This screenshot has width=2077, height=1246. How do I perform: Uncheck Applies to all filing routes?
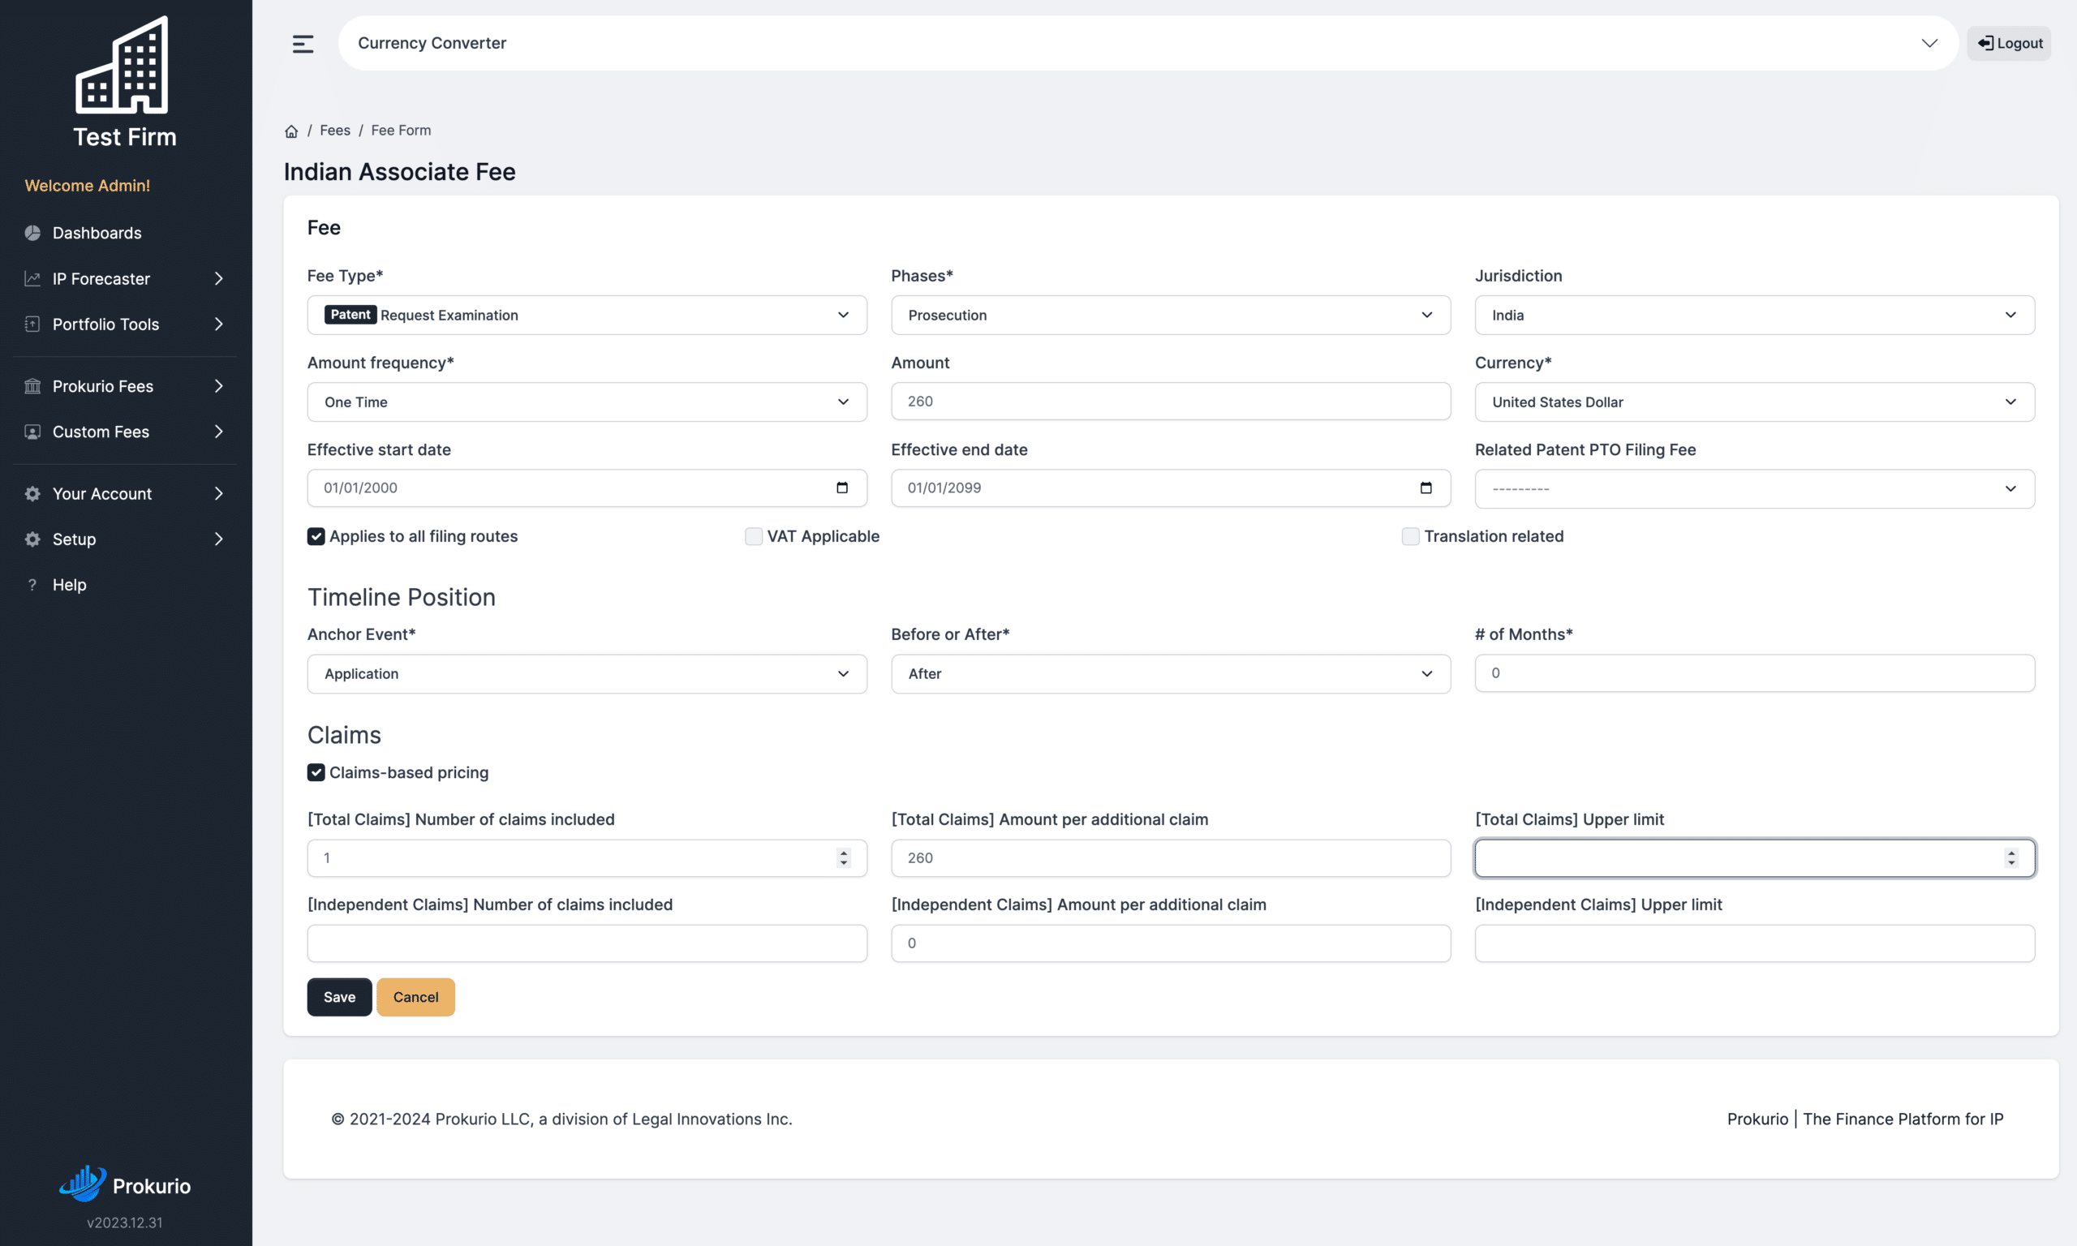pos(316,535)
